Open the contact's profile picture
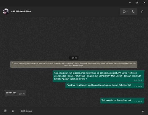 click(x=6, y=12)
